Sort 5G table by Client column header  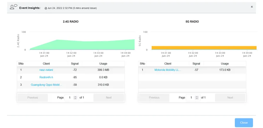point(168,64)
